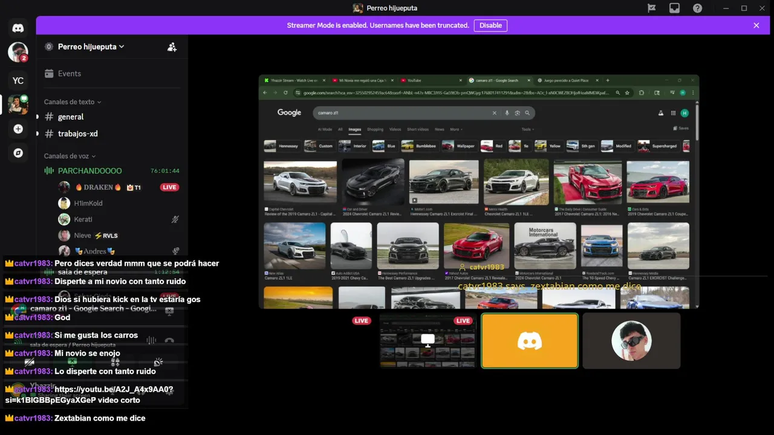Select H1imKold in voice channel

tap(118, 204)
